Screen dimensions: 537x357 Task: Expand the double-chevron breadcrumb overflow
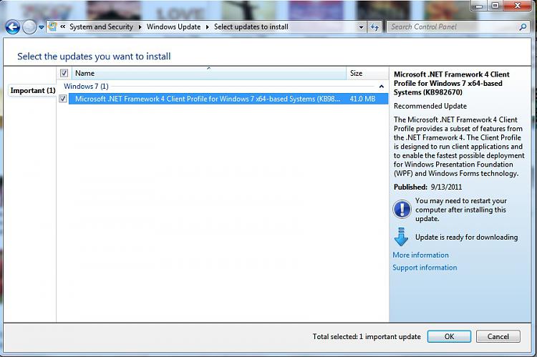tap(63, 26)
